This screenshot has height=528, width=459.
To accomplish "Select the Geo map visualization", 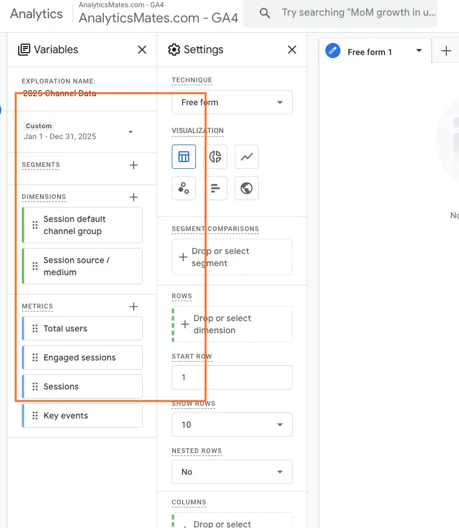I will click(x=247, y=188).
